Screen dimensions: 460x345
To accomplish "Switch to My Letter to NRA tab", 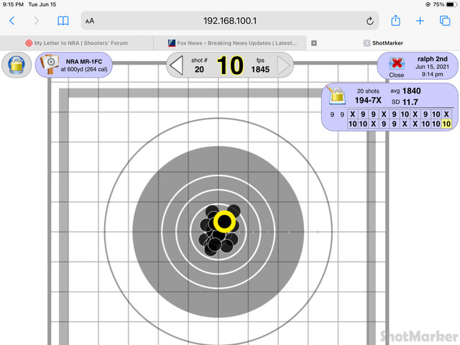I will [x=77, y=43].
